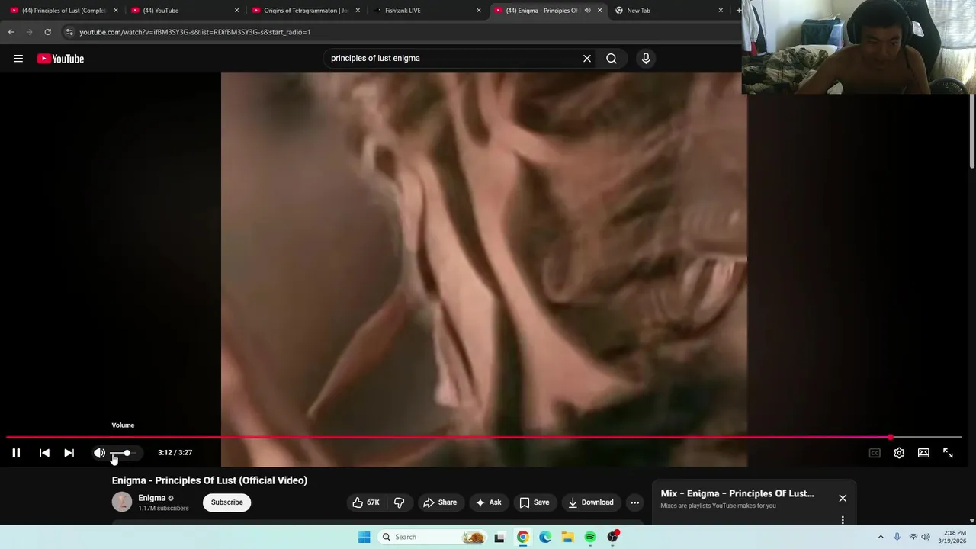
Task: Like the video, 67K
Action: [366, 502]
